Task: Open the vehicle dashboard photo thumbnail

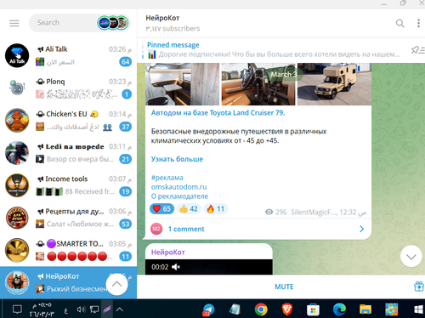Action: point(258,84)
